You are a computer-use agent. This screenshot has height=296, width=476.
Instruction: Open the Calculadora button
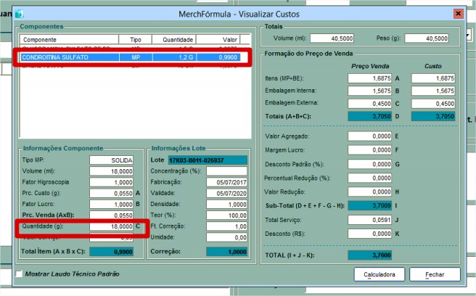coord(379,275)
